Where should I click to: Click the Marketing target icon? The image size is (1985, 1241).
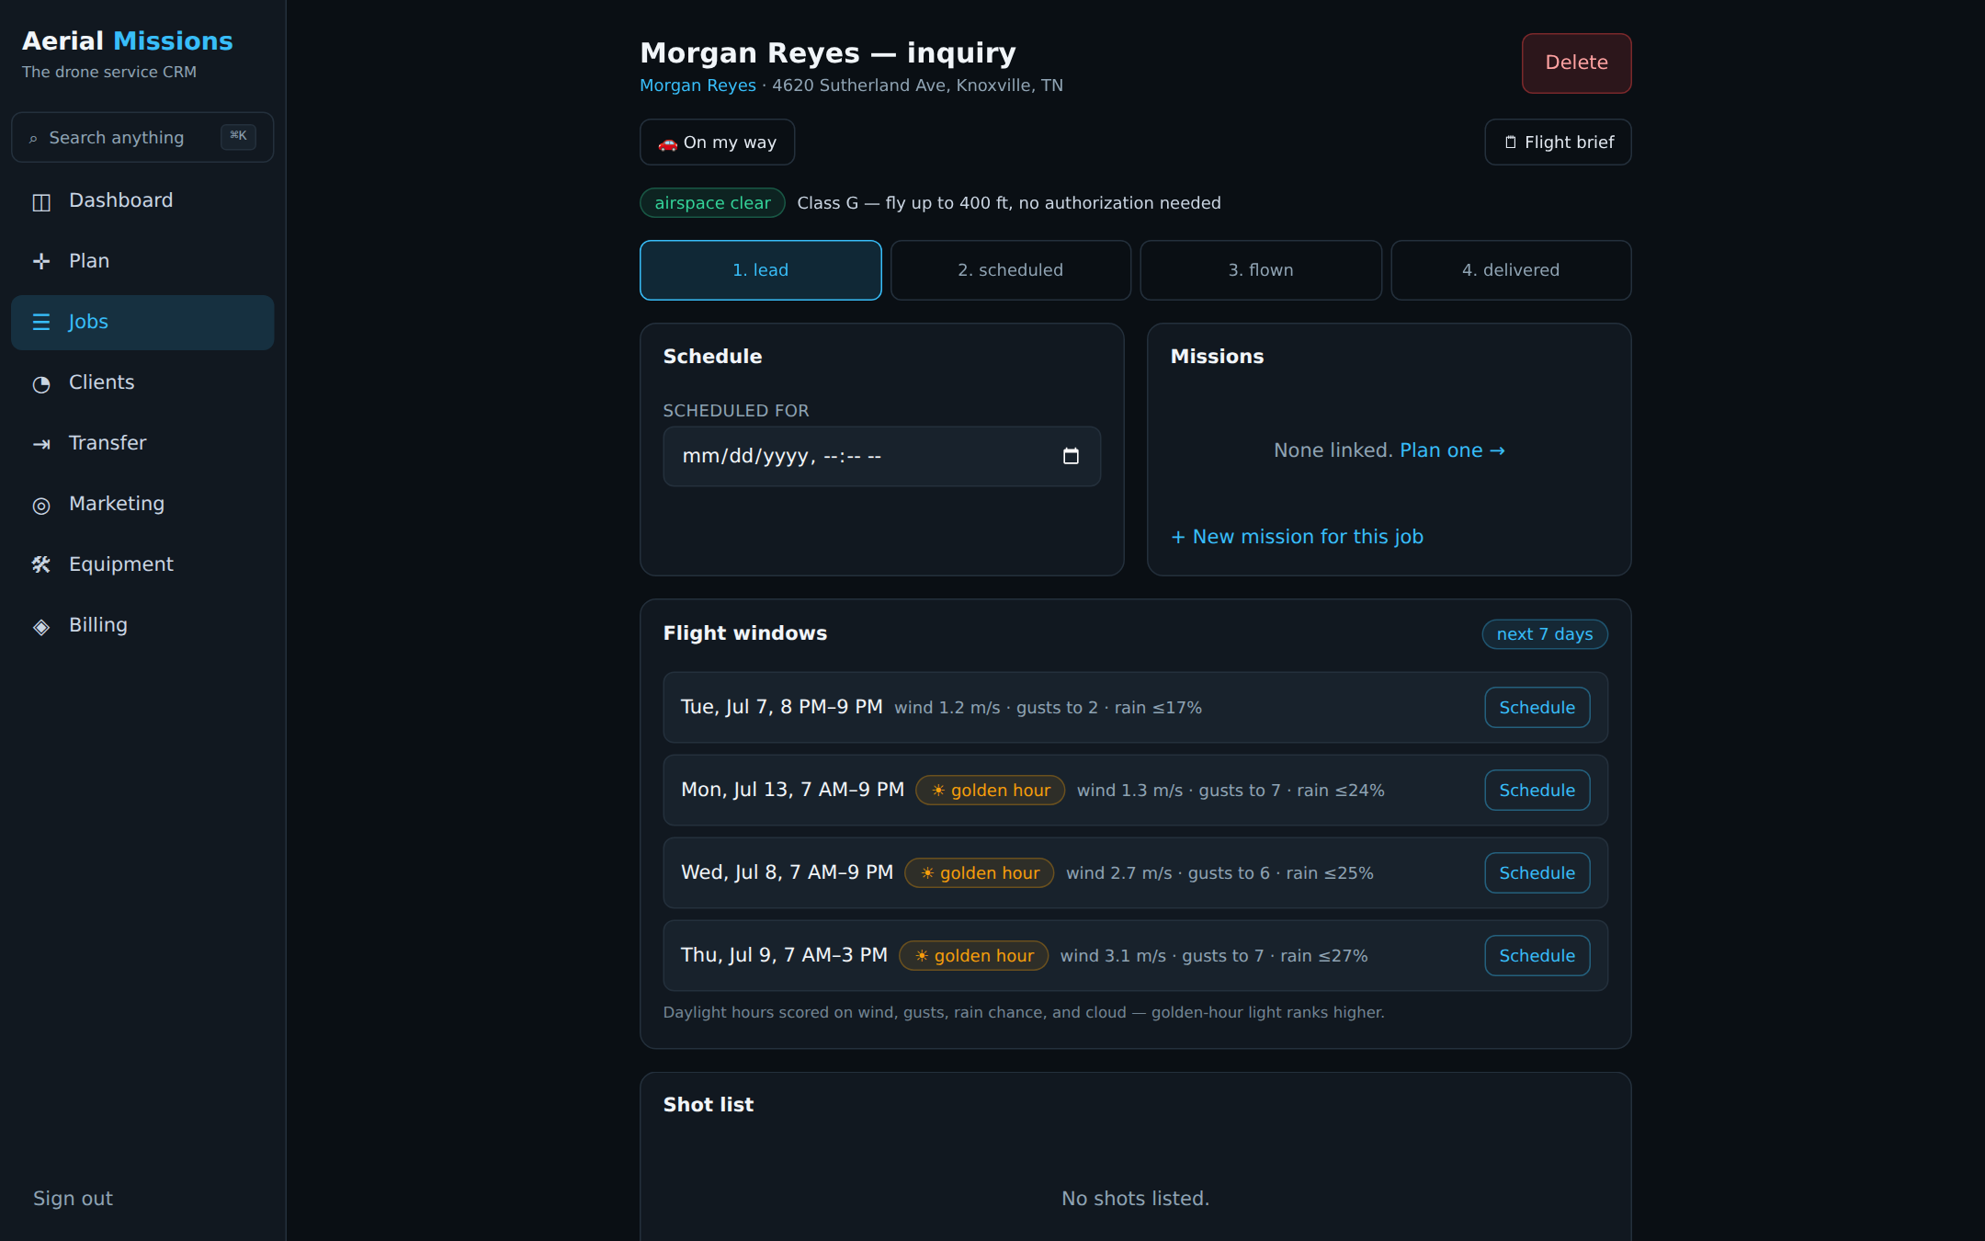[41, 505]
